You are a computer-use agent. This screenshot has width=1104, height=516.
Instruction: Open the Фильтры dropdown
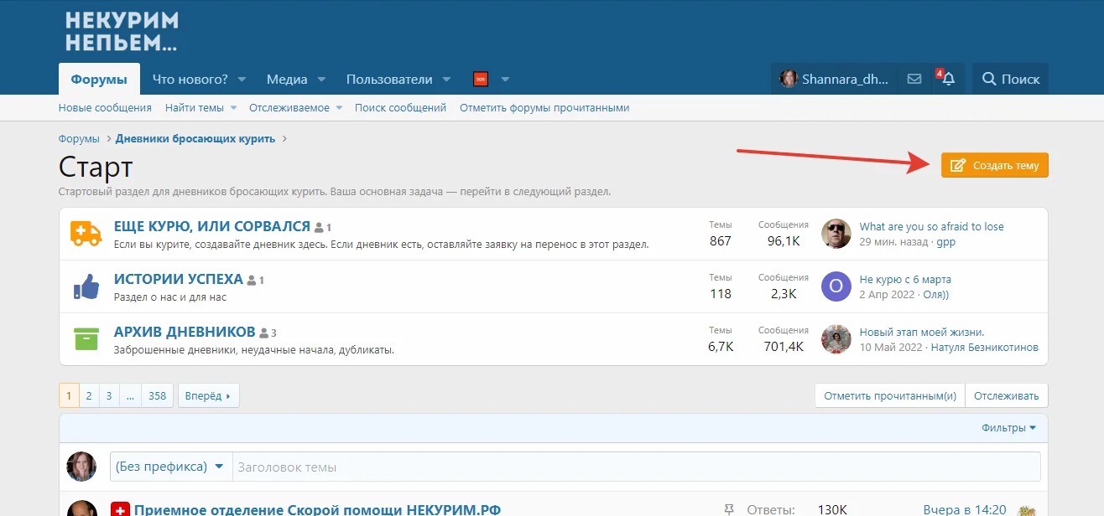tap(1008, 428)
